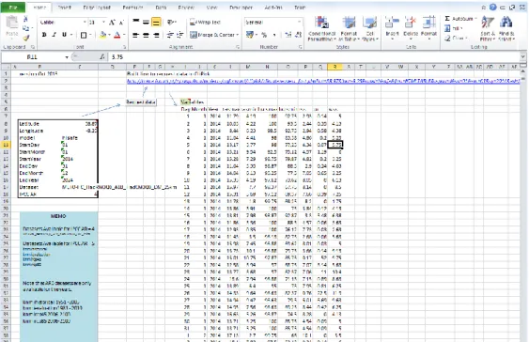Open the Merge & Center dropdown arrow
The image size is (529, 342).
(x=238, y=35)
